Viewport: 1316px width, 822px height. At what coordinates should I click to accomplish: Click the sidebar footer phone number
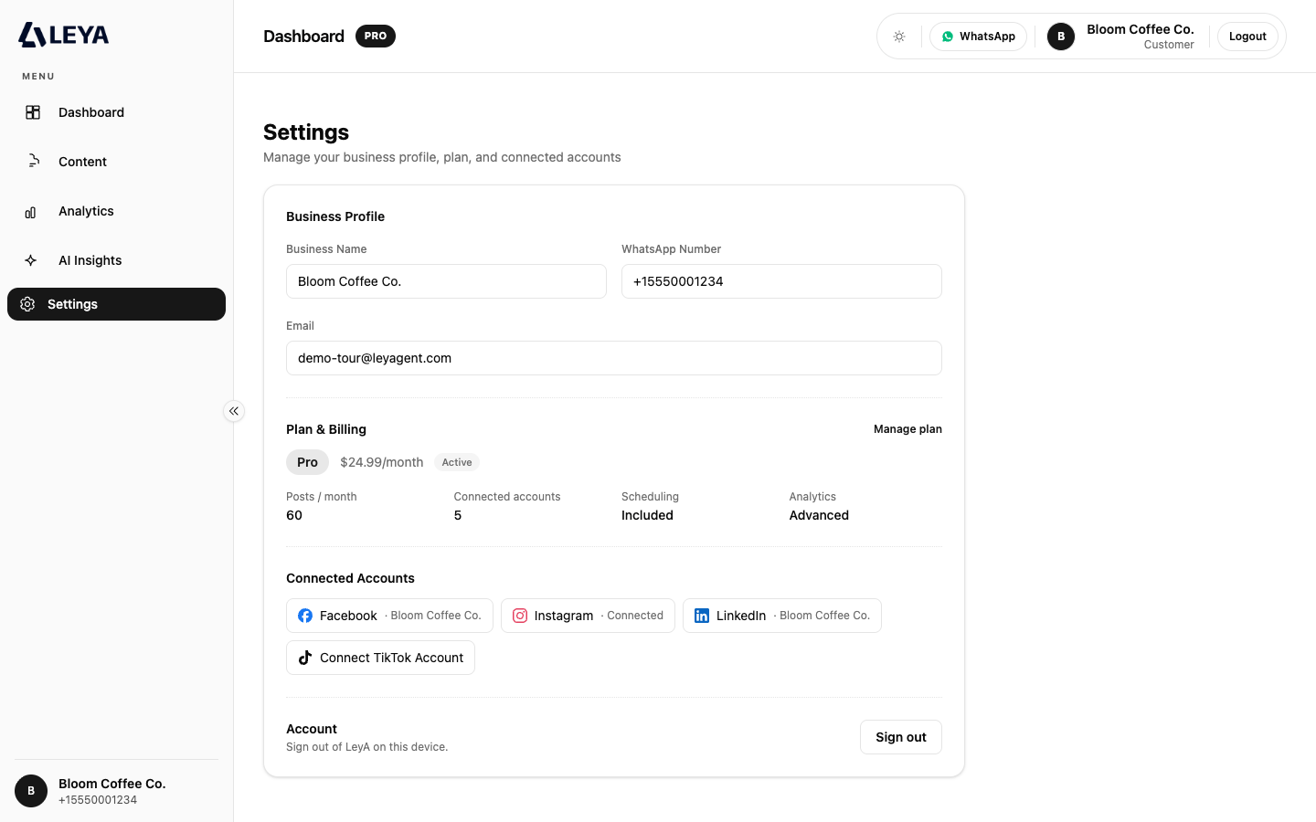tap(98, 800)
